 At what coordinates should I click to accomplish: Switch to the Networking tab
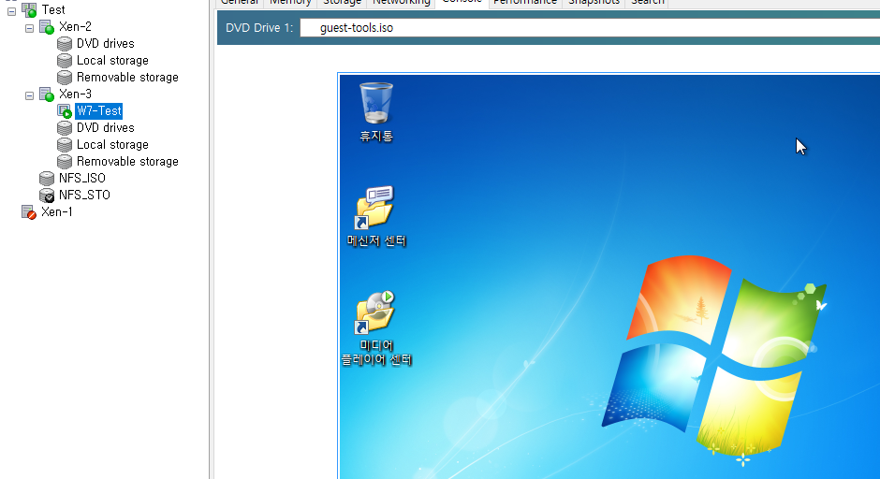pyautogui.click(x=401, y=3)
